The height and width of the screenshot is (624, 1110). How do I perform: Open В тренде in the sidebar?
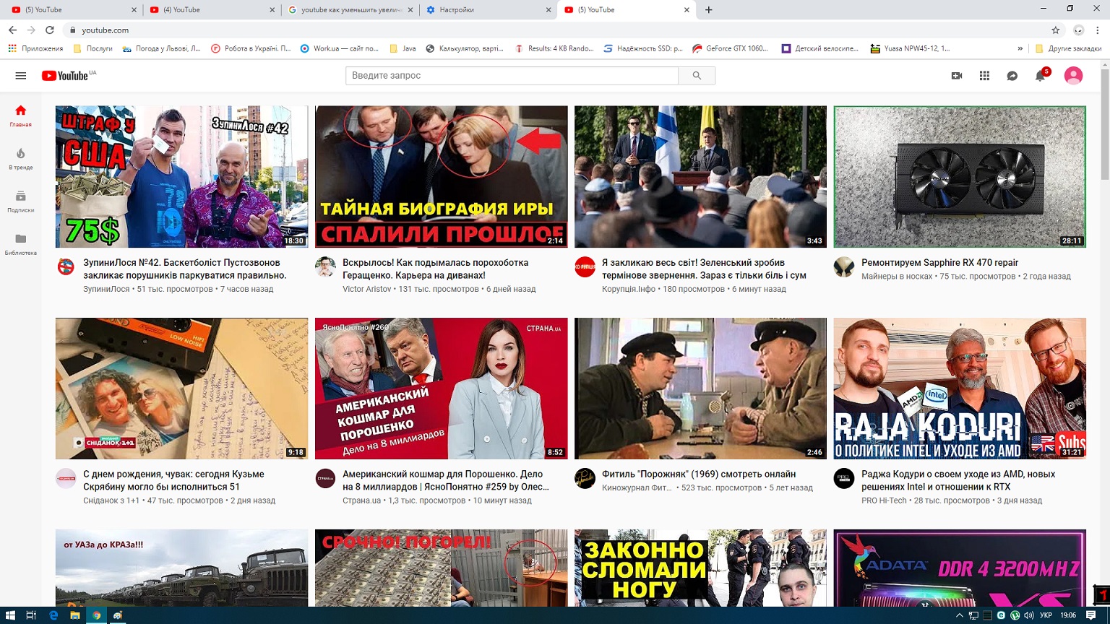pos(20,158)
